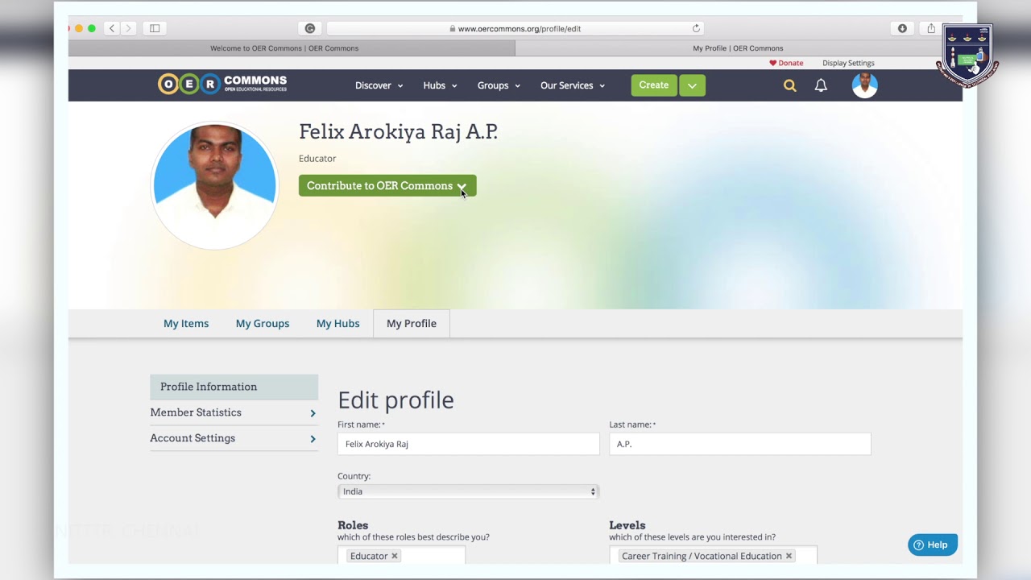1031x580 pixels.
Task: Open the Display Settings link
Action: point(848,63)
